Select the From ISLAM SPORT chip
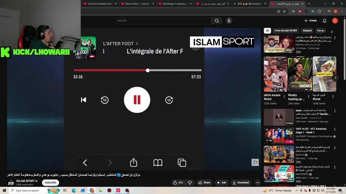The image size is (346, 194). (x=286, y=31)
